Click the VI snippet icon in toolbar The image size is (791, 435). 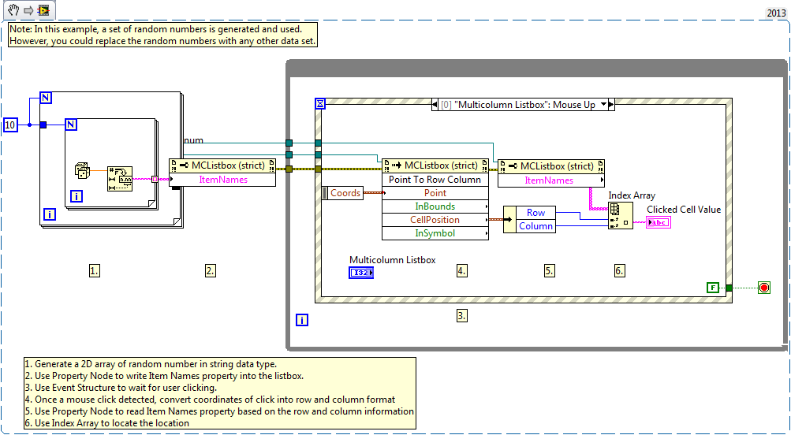click(44, 10)
